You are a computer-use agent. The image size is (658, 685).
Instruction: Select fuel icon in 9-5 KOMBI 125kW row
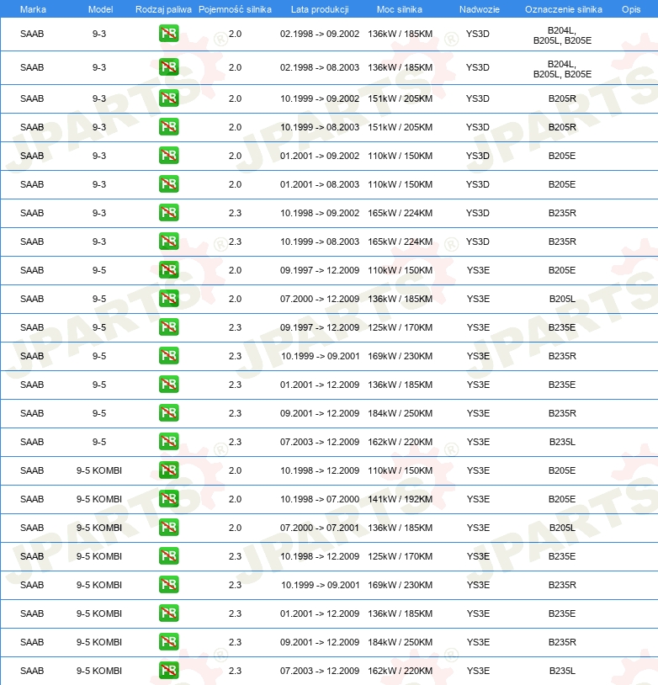tap(168, 556)
